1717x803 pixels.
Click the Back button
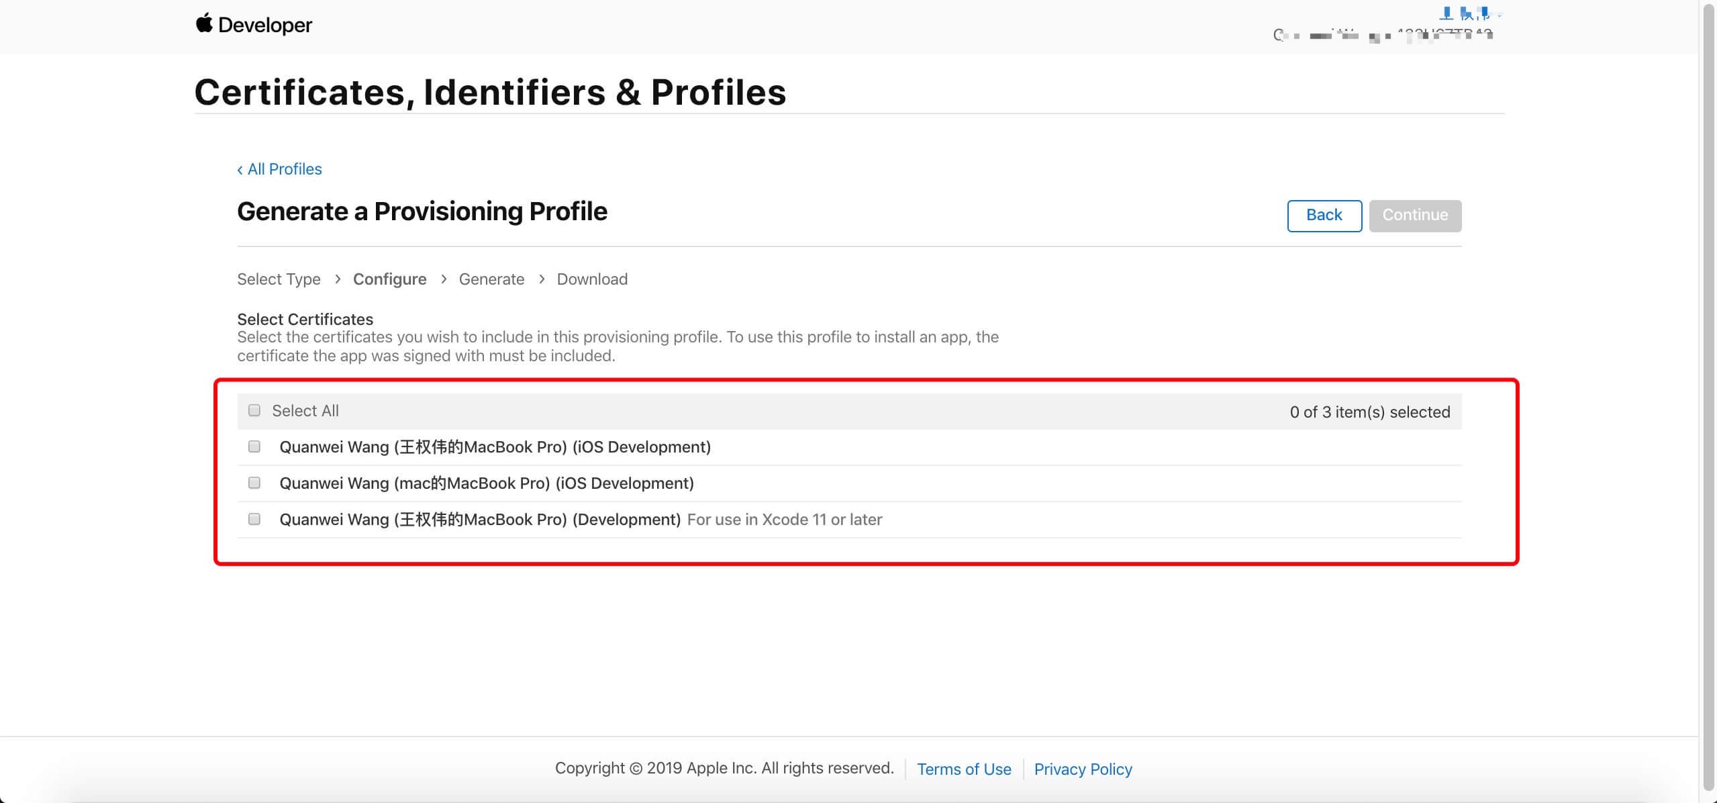pyautogui.click(x=1324, y=216)
